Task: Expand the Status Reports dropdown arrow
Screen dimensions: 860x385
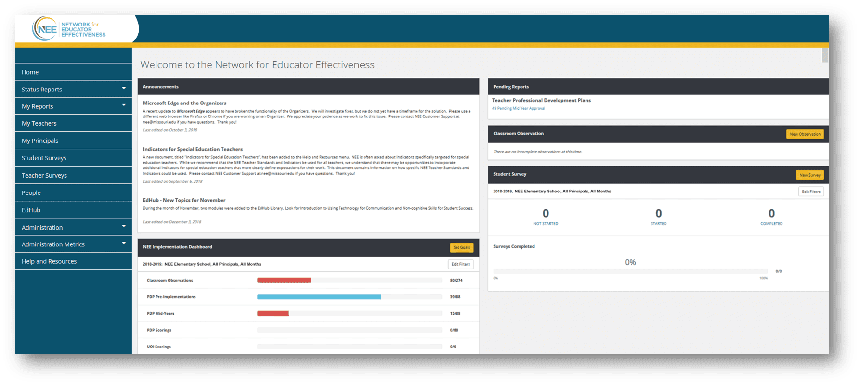Action: point(124,89)
